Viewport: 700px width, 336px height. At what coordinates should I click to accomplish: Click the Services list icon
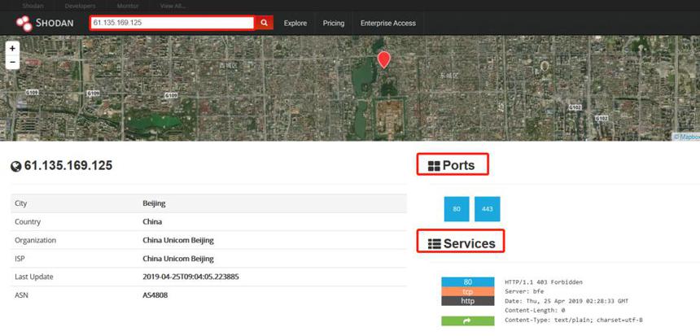point(435,243)
